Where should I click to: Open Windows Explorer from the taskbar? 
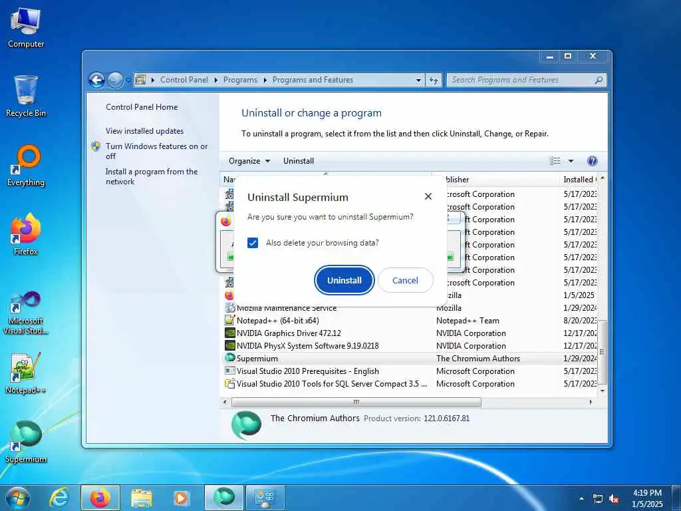coord(142,498)
